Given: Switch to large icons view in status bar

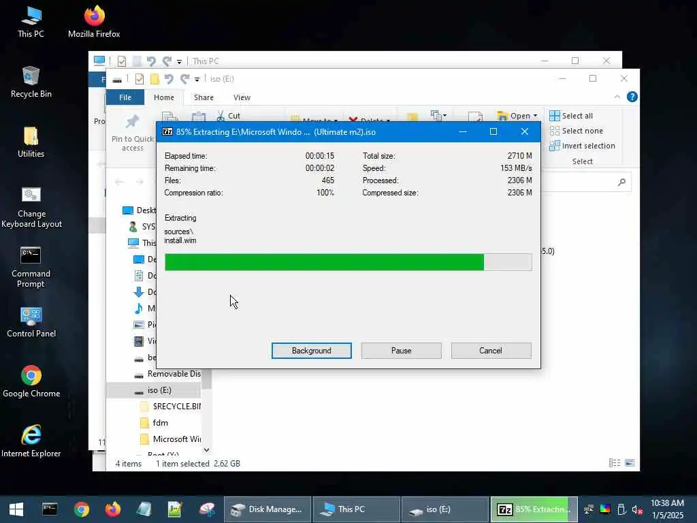Looking at the screenshot, I should coord(630,463).
